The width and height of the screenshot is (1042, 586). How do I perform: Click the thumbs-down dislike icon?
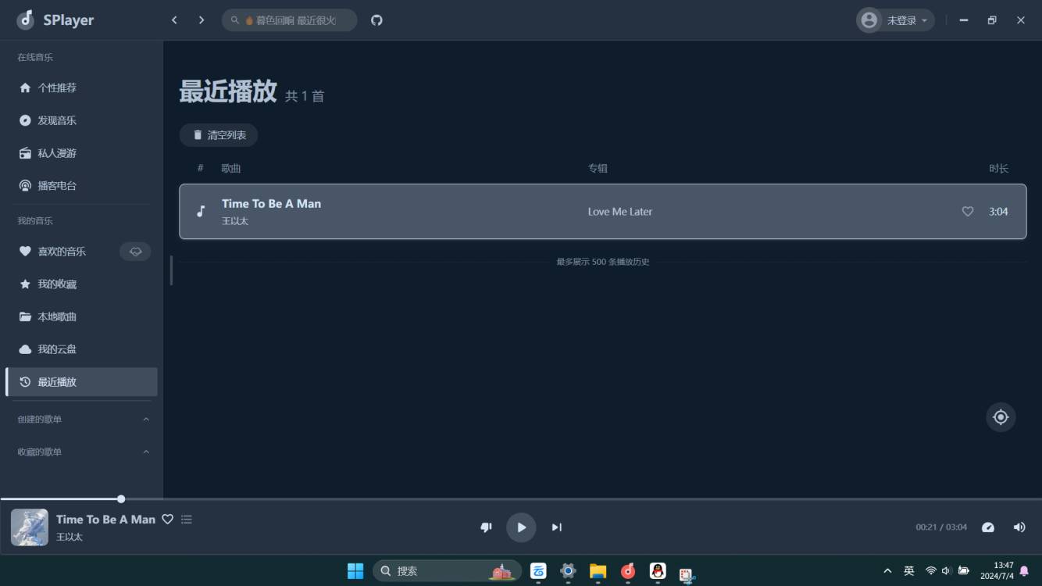[486, 527]
